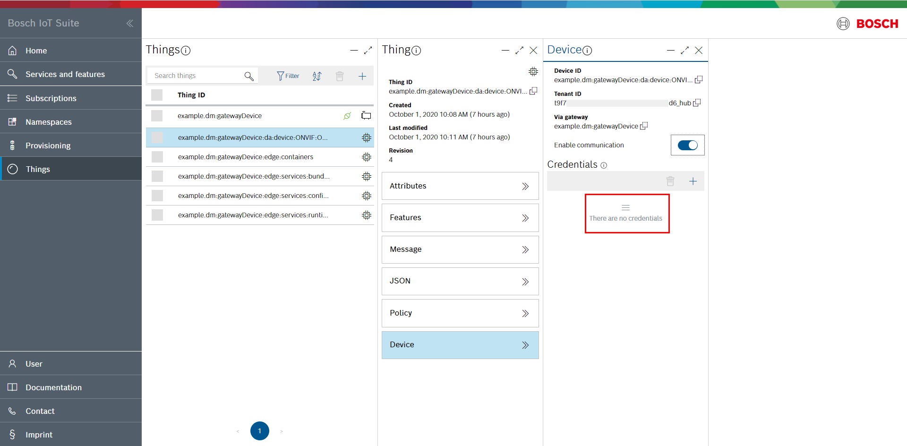
Task: Open the Contact link
Action: [x=71, y=411]
